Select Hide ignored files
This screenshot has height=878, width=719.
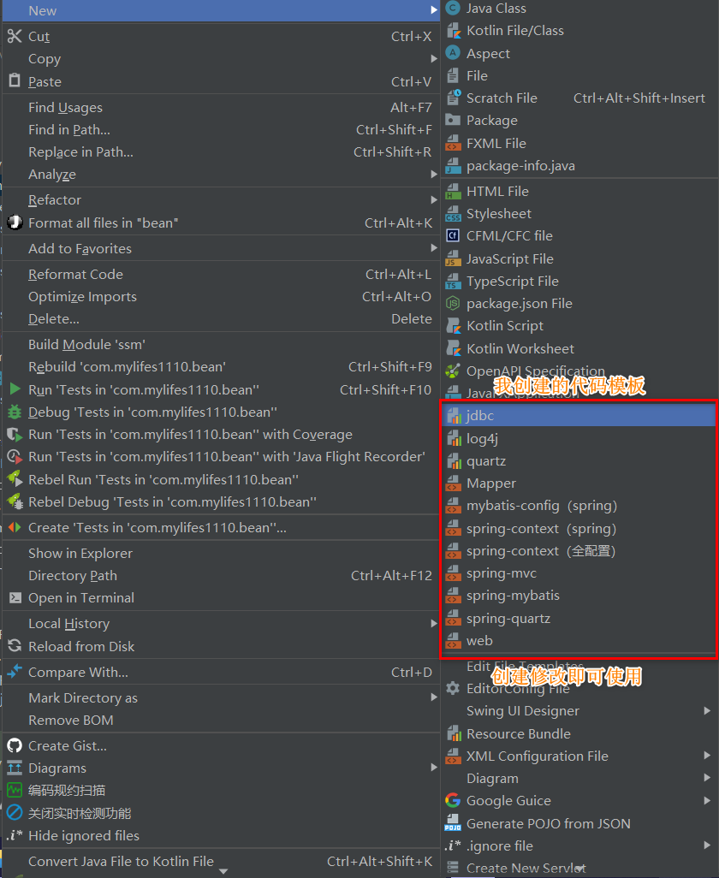221,835
